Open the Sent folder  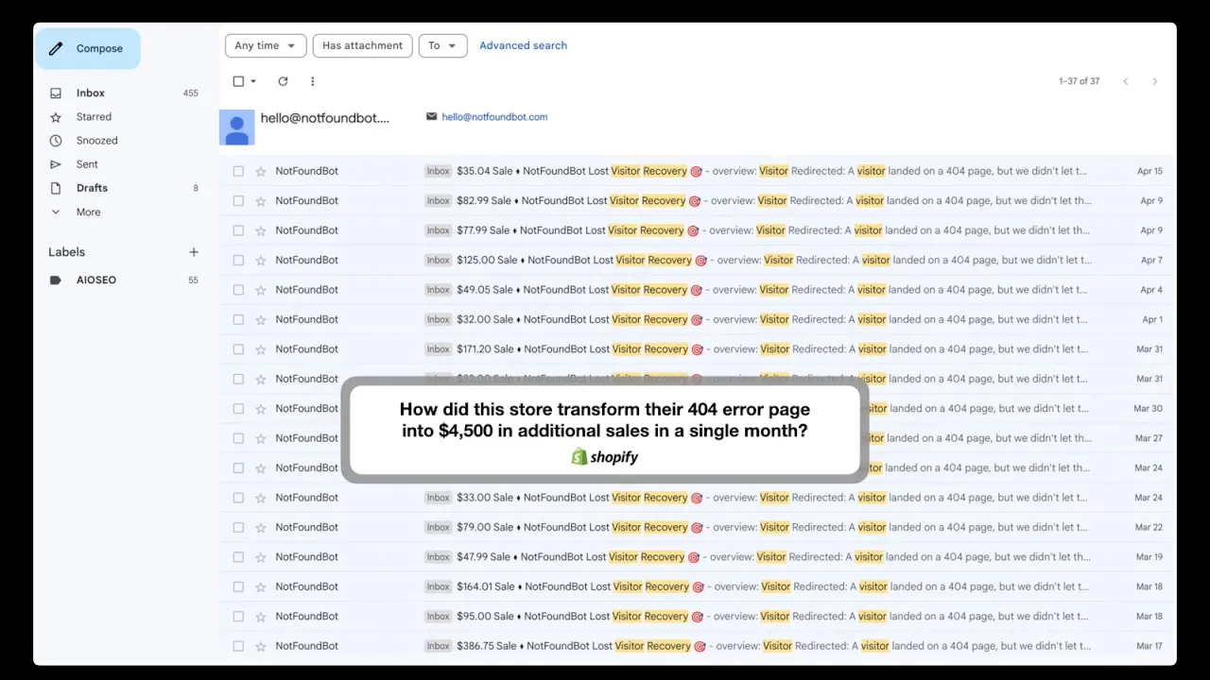(x=87, y=164)
